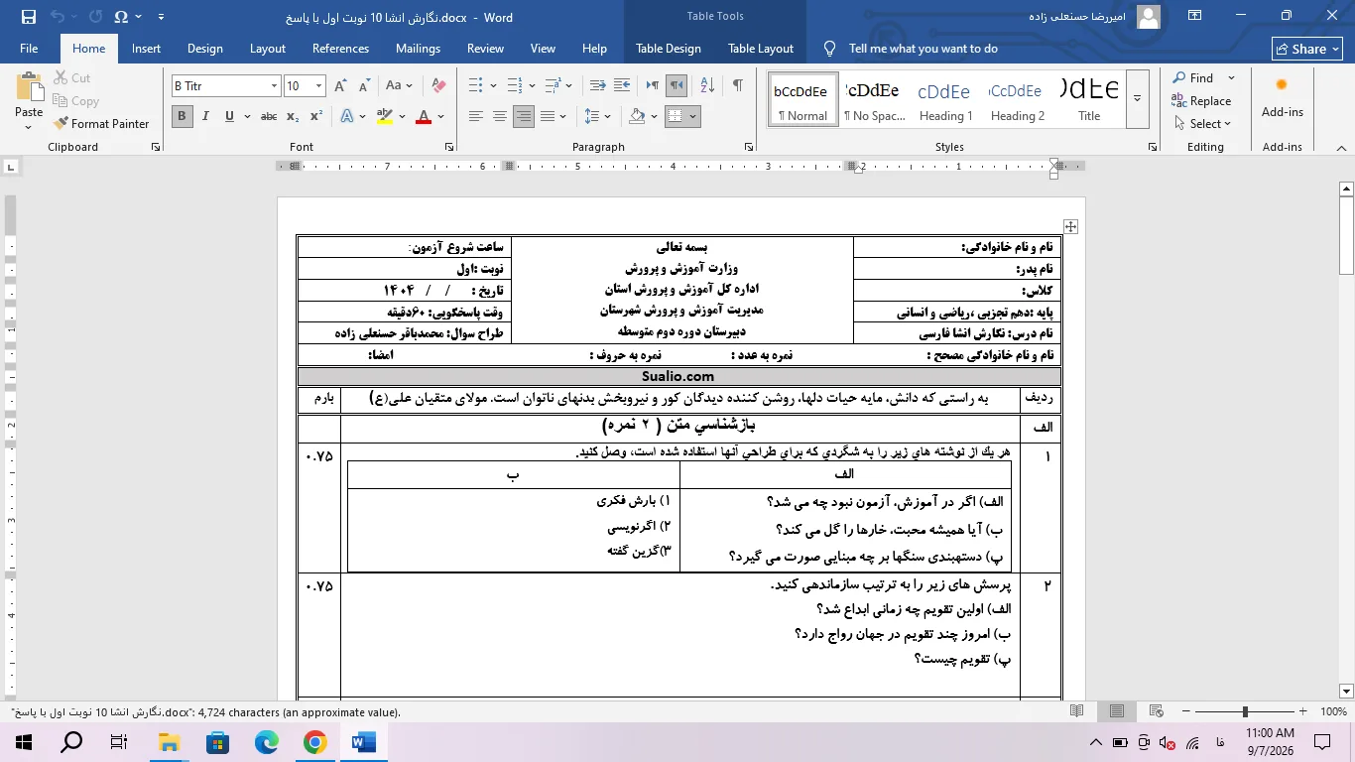This screenshot has width=1355, height=762.
Task: Open the font size dropdown
Action: click(x=318, y=86)
